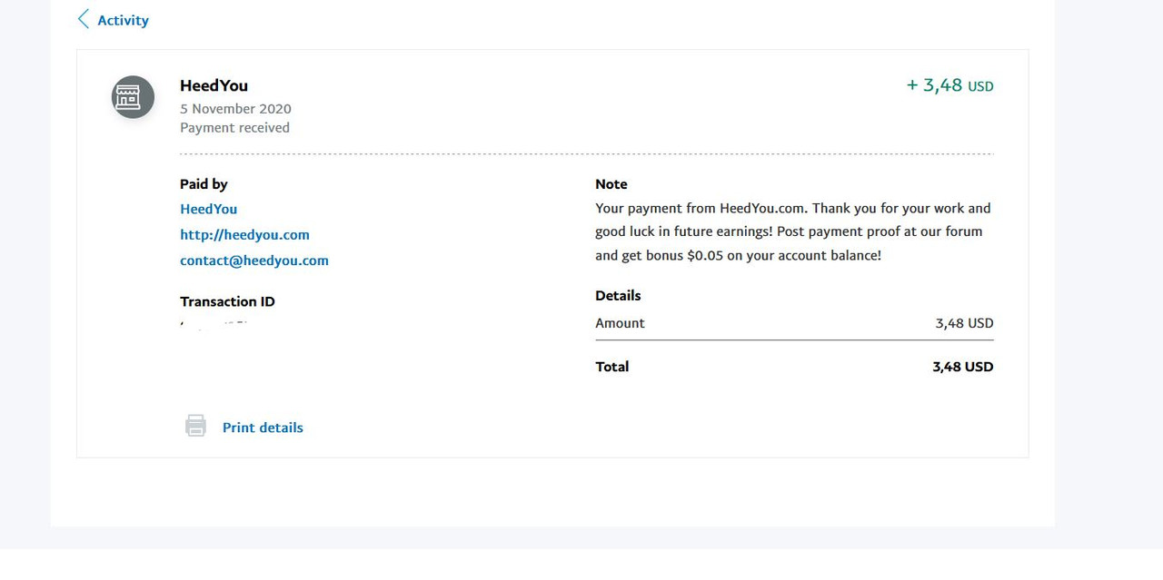Click the green + 3,48 USD amount

[x=949, y=85]
